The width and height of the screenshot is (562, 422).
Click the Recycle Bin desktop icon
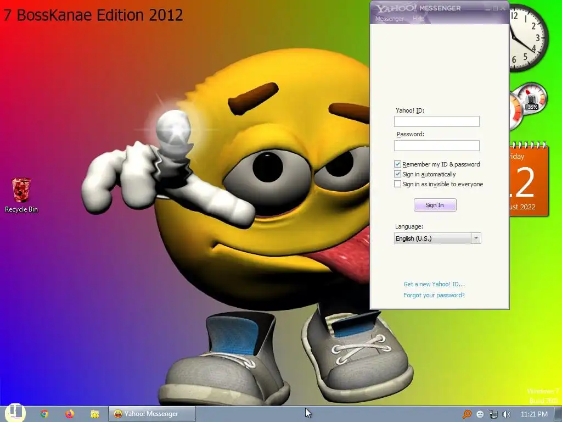21,196
